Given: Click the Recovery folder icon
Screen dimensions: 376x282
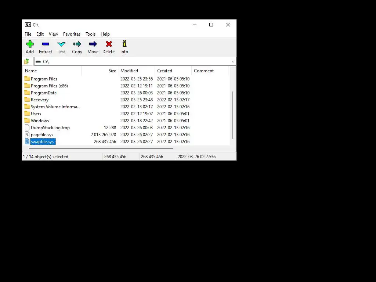Looking at the screenshot, I should [27, 100].
